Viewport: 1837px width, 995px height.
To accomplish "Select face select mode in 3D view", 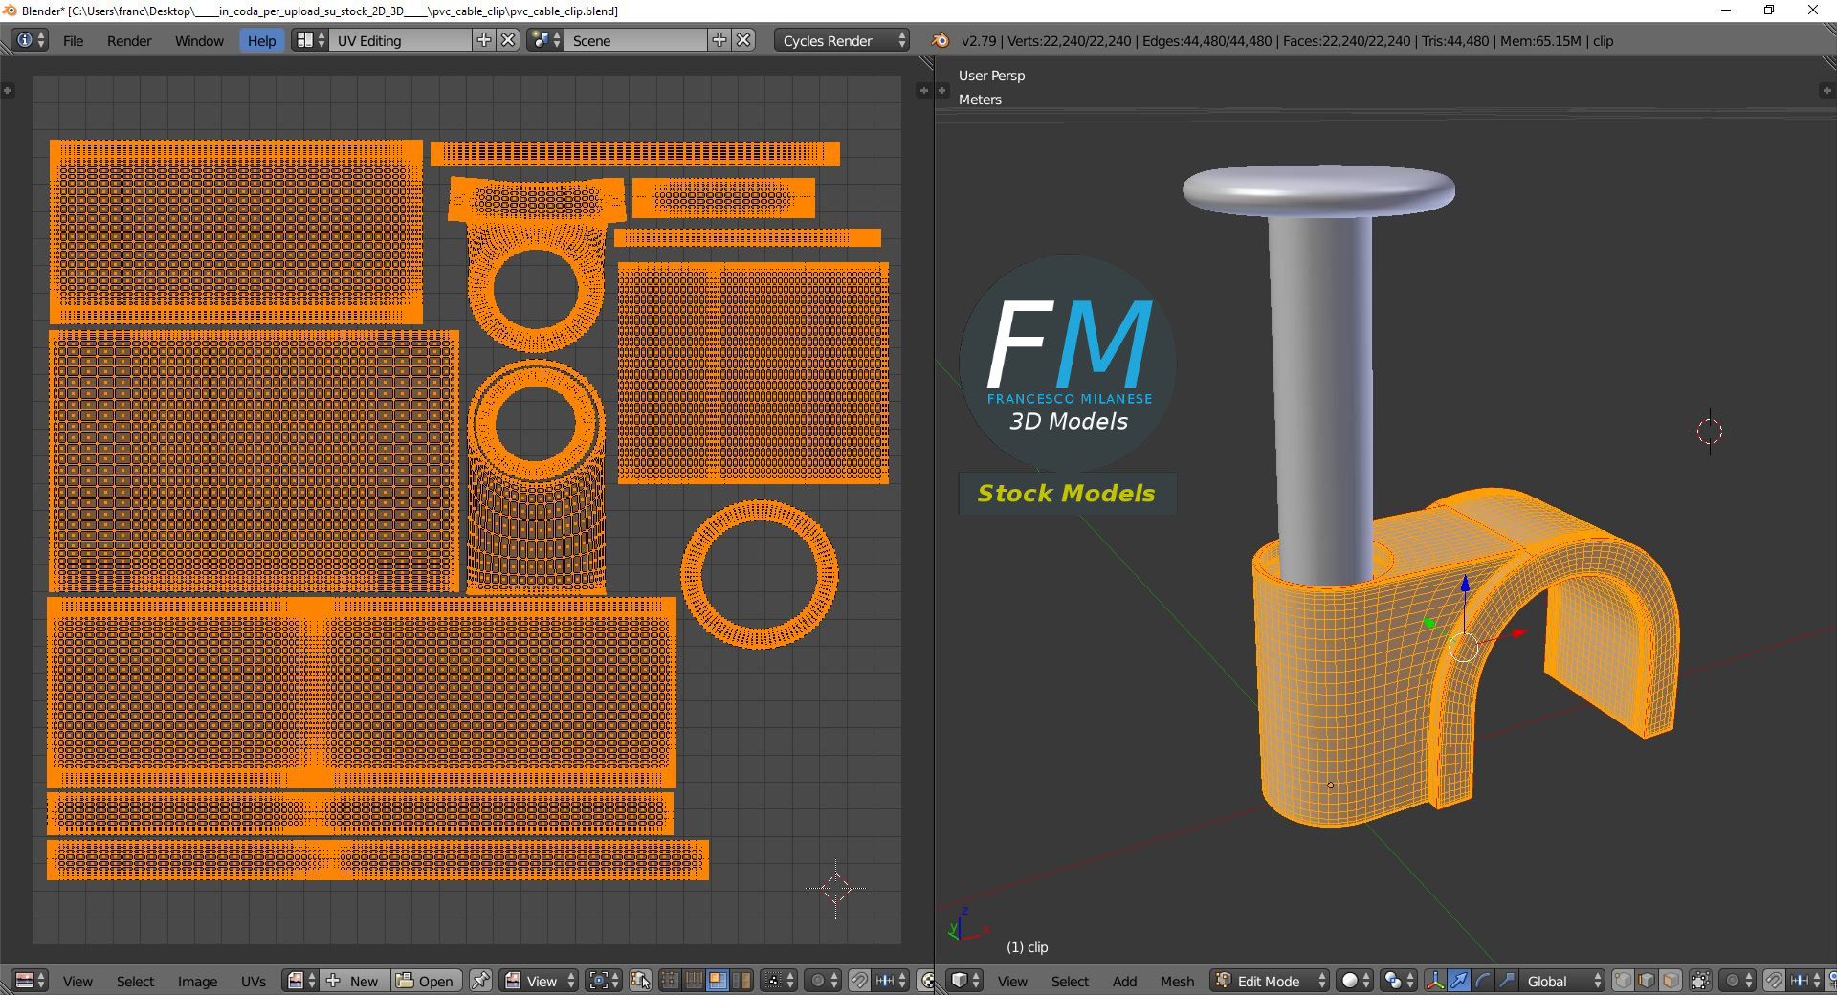I will [1671, 981].
